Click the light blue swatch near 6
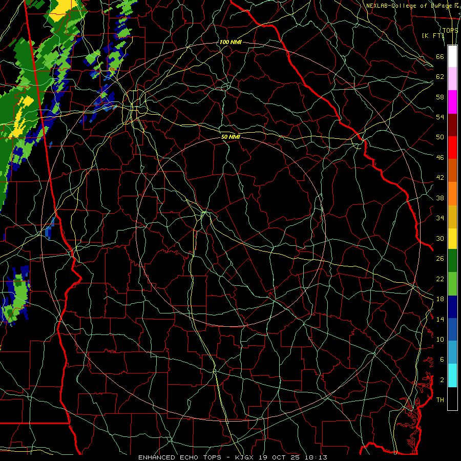The width and height of the screenshot is (461, 461). (452, 352)
